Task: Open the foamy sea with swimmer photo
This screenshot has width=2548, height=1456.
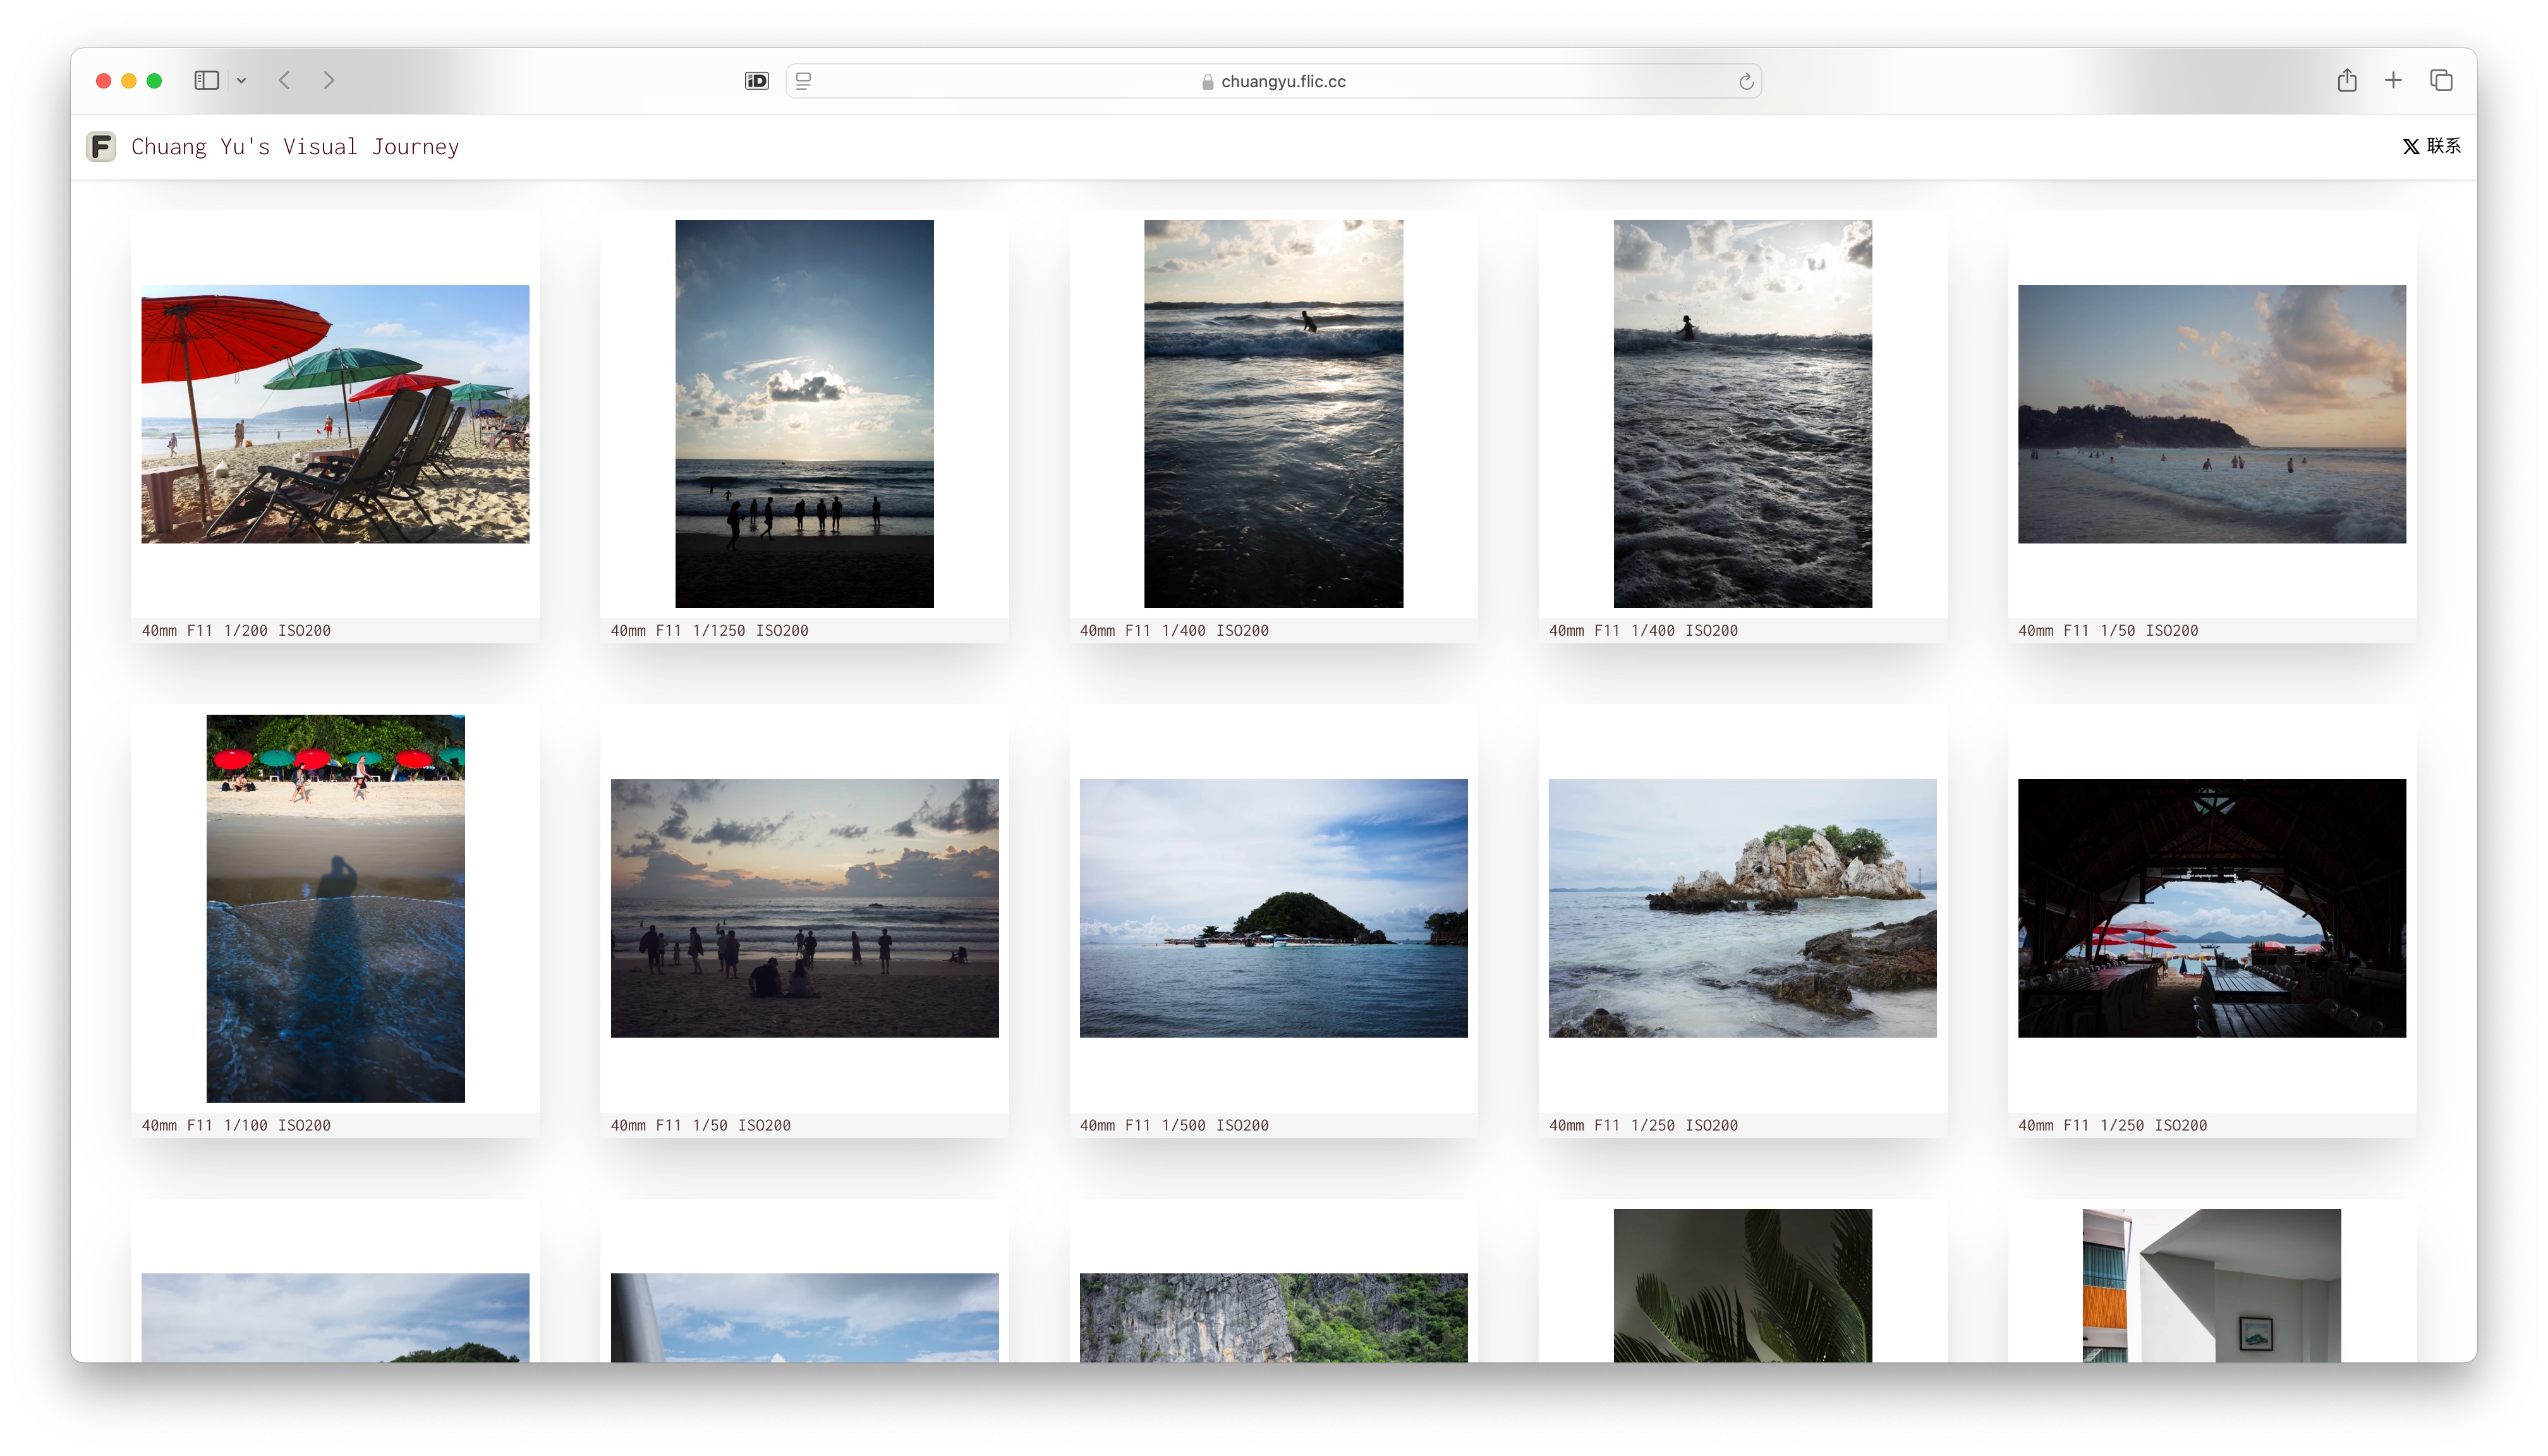Action: pos(1742,414)
